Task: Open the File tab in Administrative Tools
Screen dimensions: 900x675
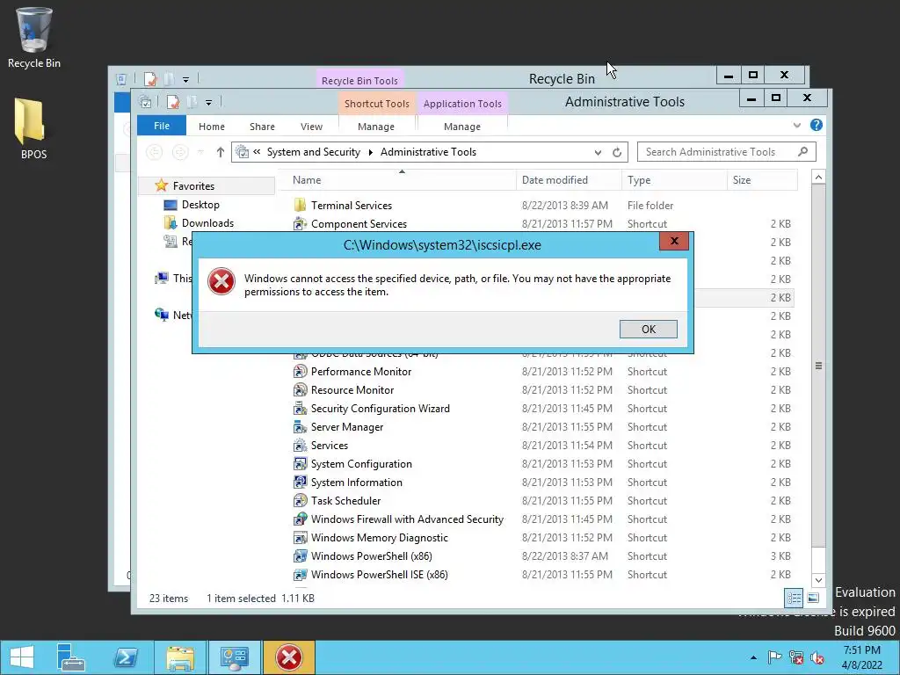Action: click(162, 126)
